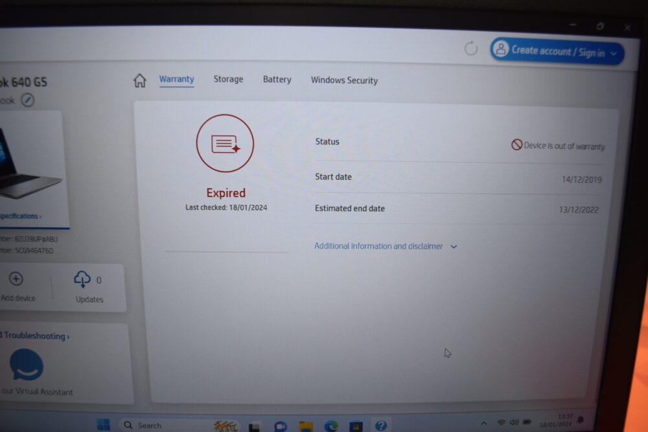This screenshot has height=432, width=648.
Task: Expand Additional information and disclaimer
Action: point(386,246)
